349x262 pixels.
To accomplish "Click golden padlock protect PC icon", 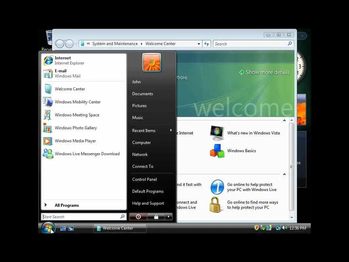I will pos(215,205).
